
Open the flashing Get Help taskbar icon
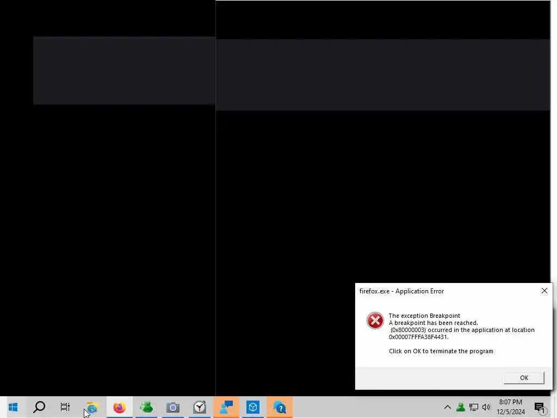280,407
